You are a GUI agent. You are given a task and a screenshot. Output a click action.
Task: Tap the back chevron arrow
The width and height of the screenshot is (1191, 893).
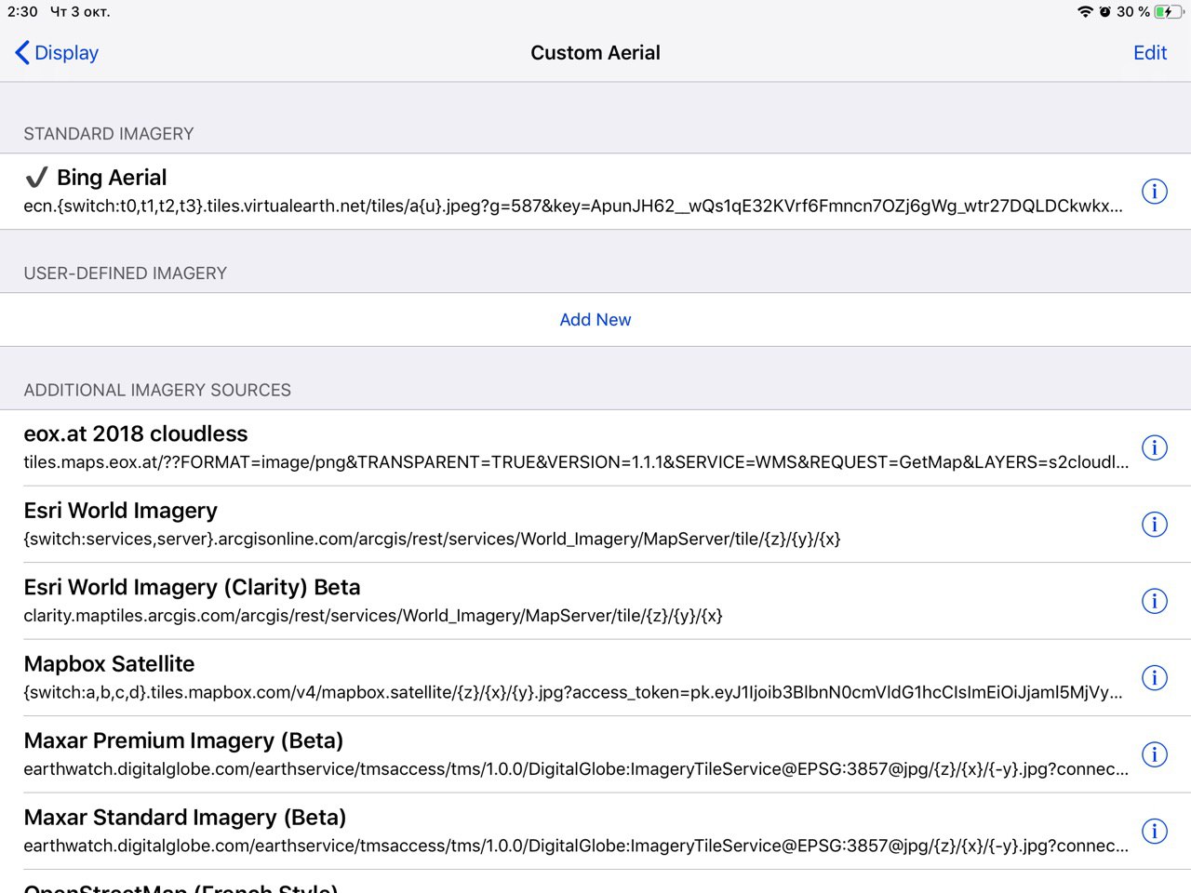pos(22,53)
